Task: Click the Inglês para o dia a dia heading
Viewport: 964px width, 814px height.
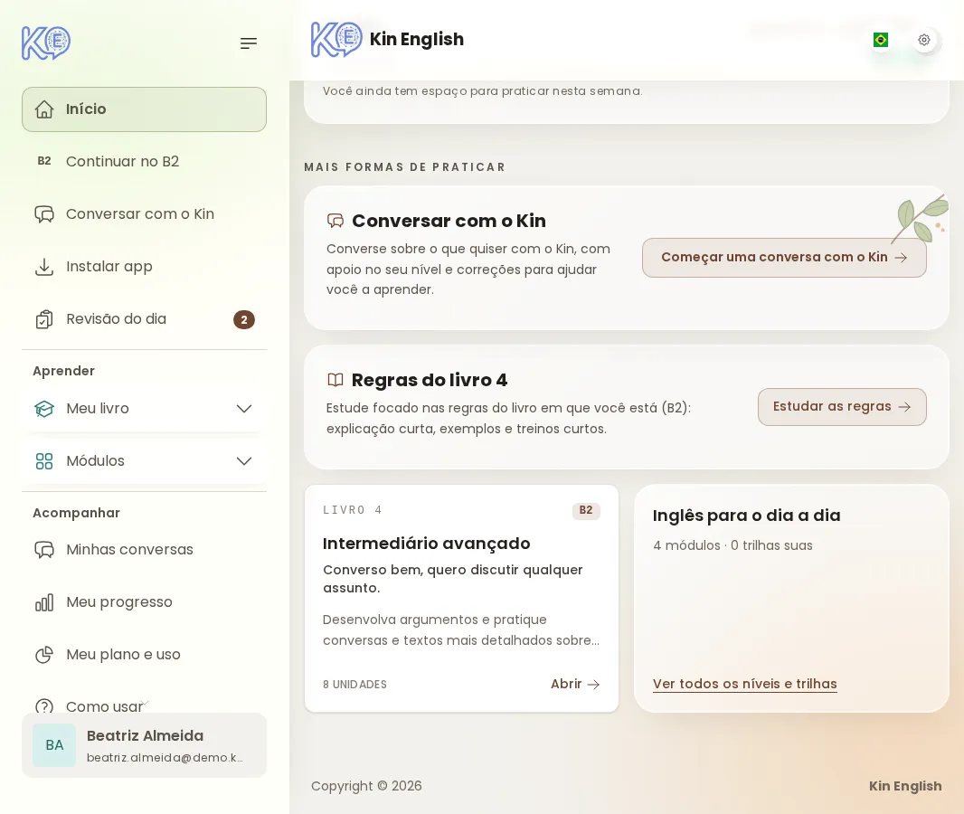Action: click(x=746, y=516)
